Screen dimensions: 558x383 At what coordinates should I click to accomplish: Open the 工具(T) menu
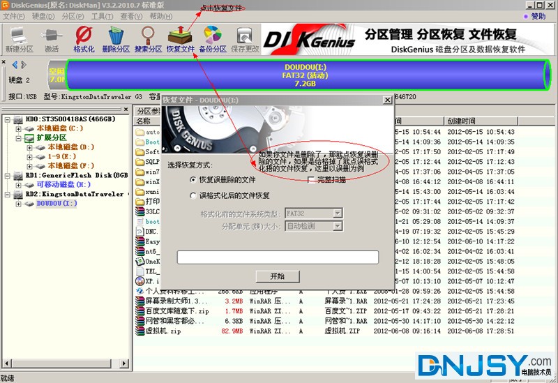coord(102,16)
